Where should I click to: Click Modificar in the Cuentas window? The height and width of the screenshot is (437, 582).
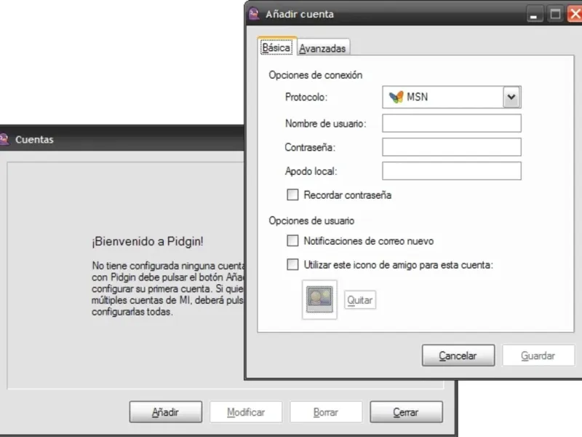246,412
